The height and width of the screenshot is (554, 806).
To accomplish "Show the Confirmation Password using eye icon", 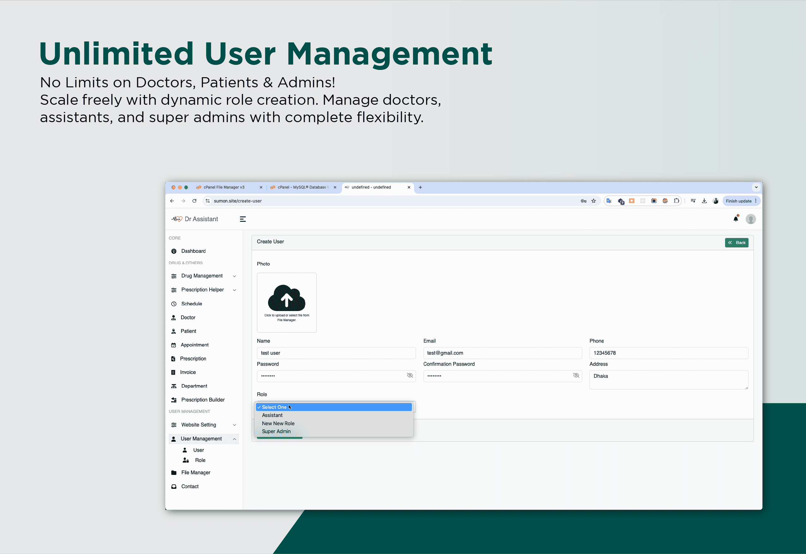I will coord(576,376).
